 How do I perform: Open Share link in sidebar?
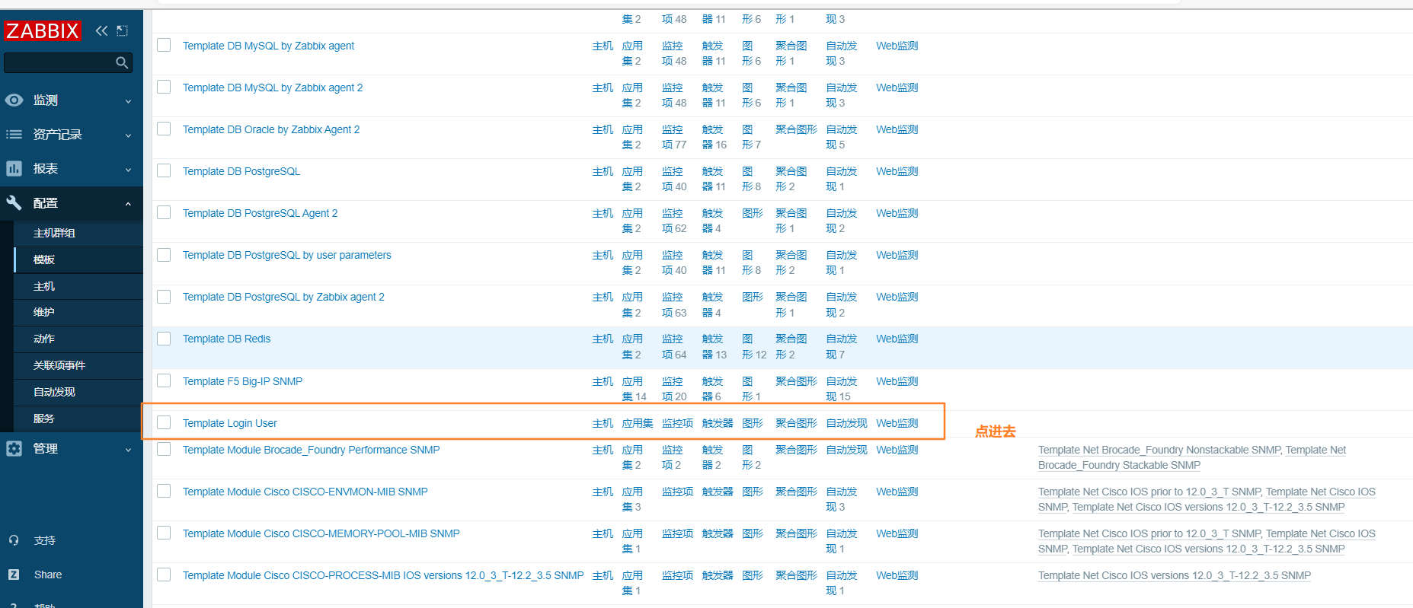pos(48,575)
